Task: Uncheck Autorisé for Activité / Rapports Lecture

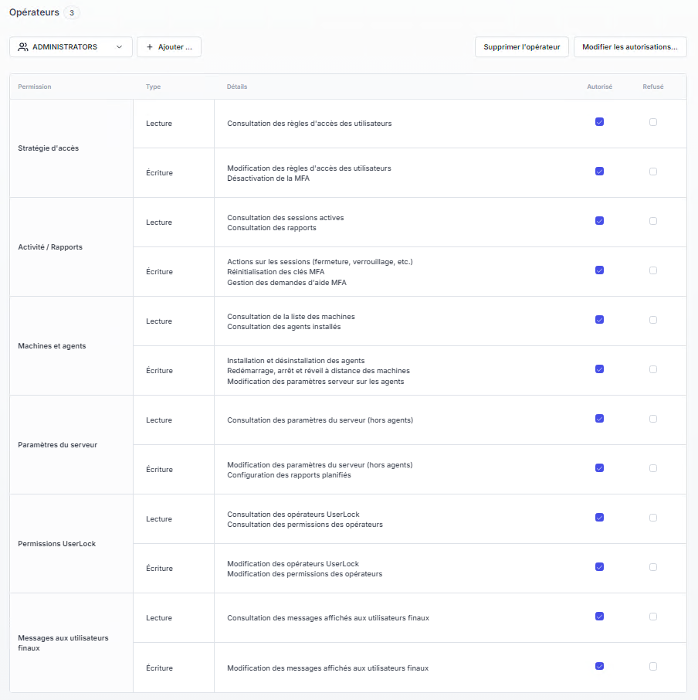Action: (599, 221)
